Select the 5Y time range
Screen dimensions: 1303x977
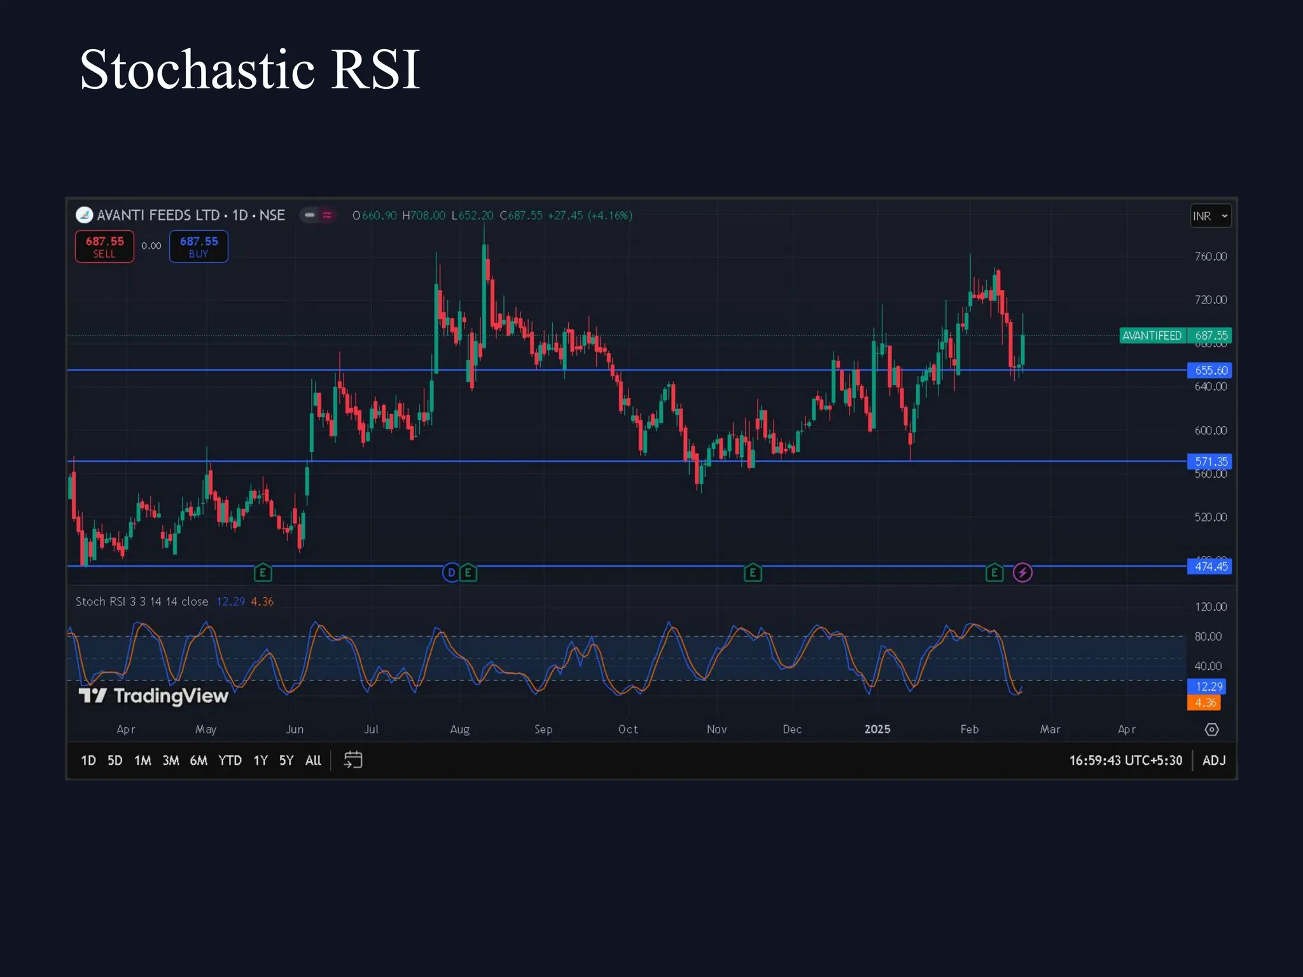pos(286,760)
